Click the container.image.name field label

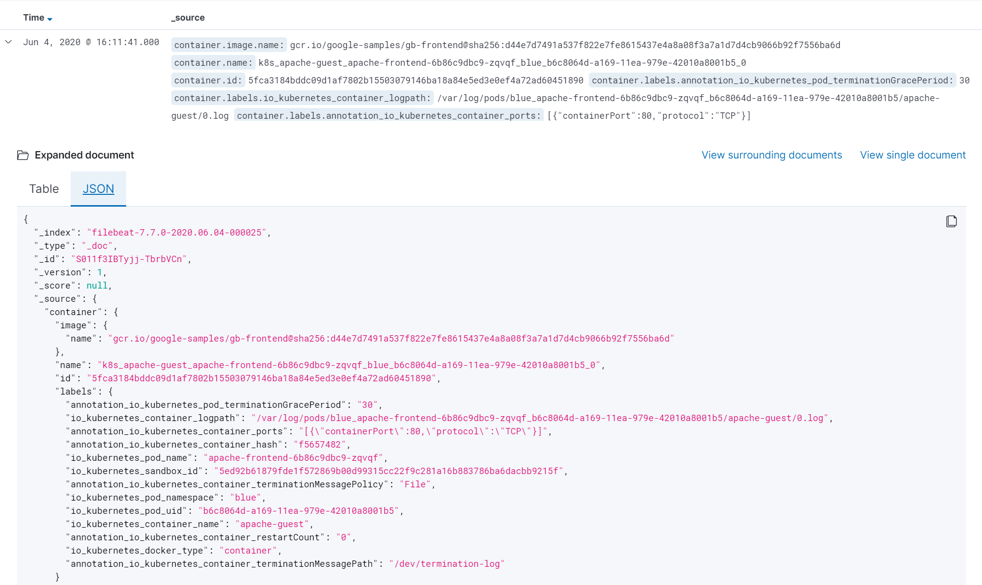tap(229, 45)
